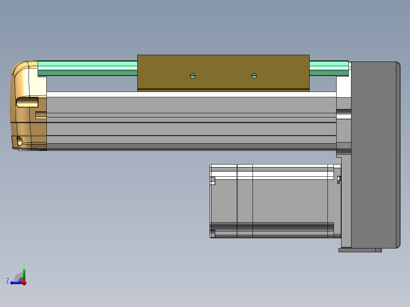
Task: Click the small screw on the motor flange
Action: click(x=339, y=180)
